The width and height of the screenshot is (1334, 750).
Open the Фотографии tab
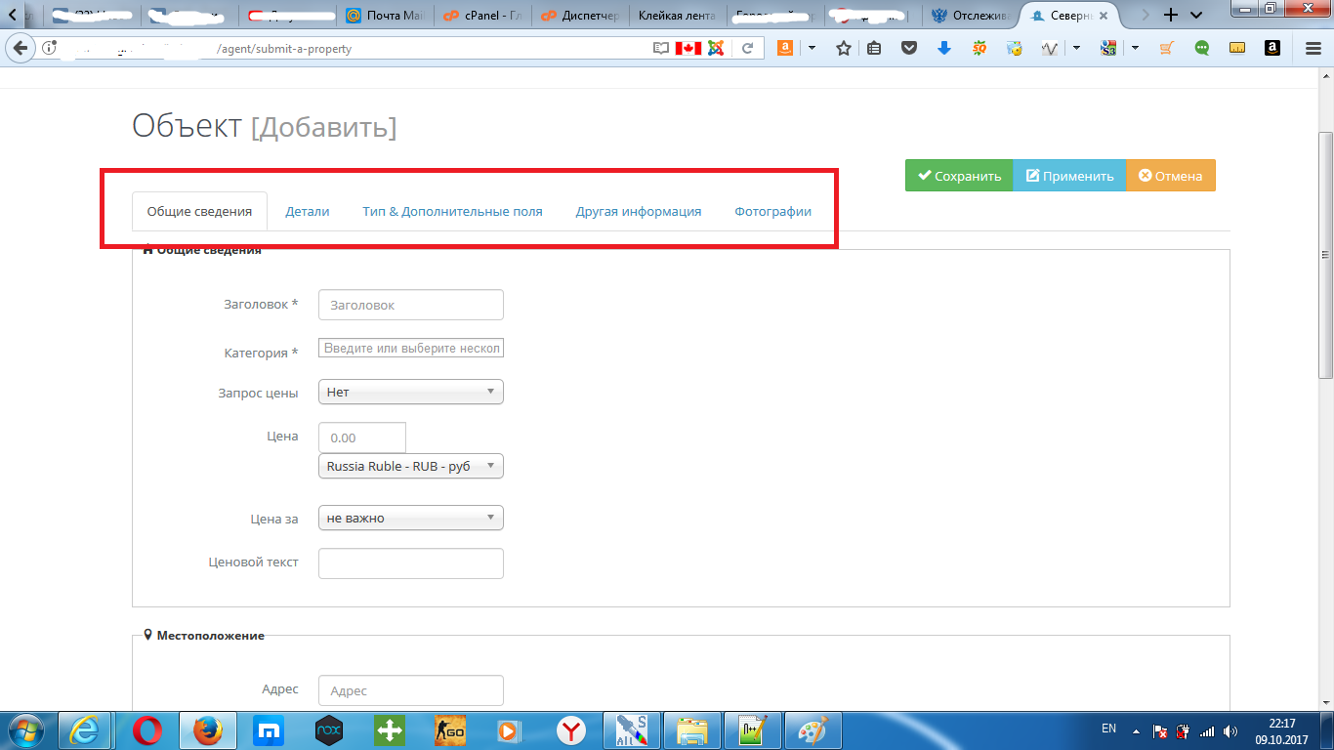point(772,211)
